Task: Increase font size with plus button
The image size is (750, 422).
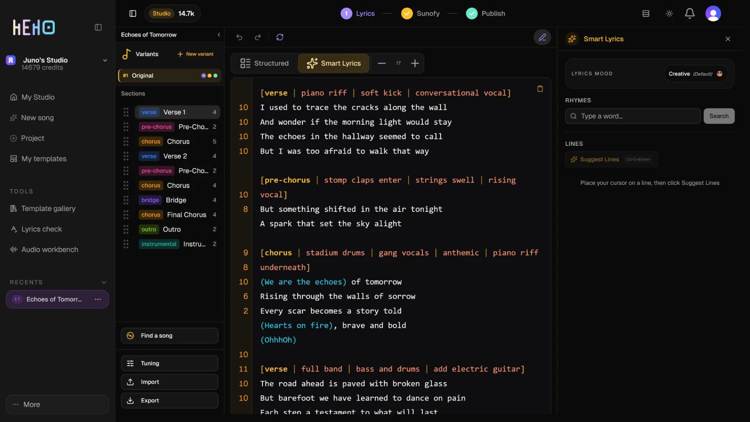Action: (x=415, y=63)
